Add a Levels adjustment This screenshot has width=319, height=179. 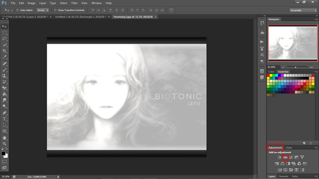285,157
